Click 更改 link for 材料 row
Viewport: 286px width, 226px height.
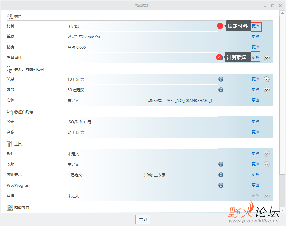pos(256,26)
